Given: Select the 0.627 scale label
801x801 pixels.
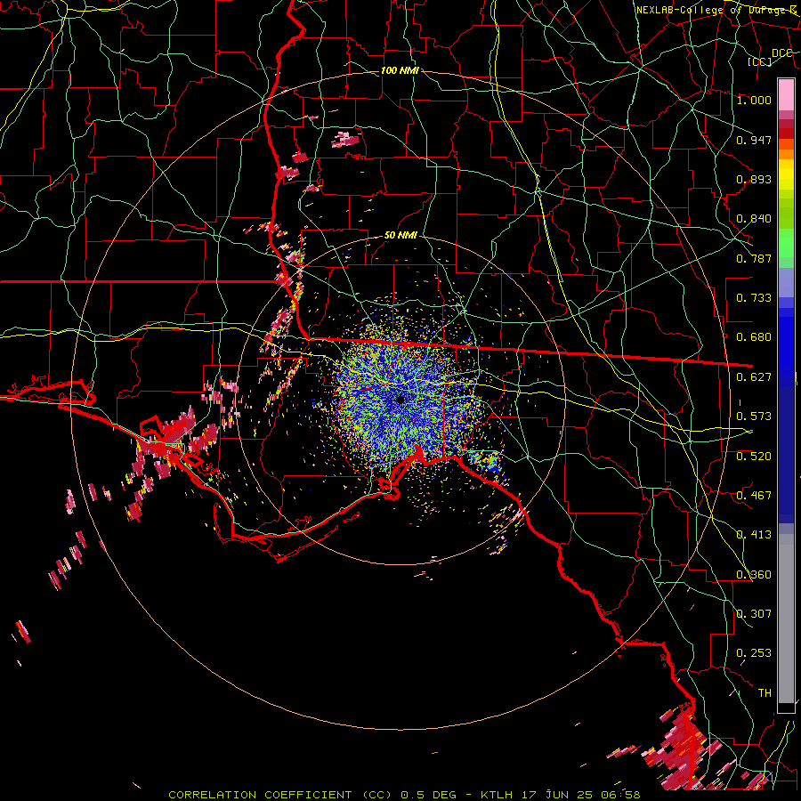Looking at the screenshot, I should [754, 377].
